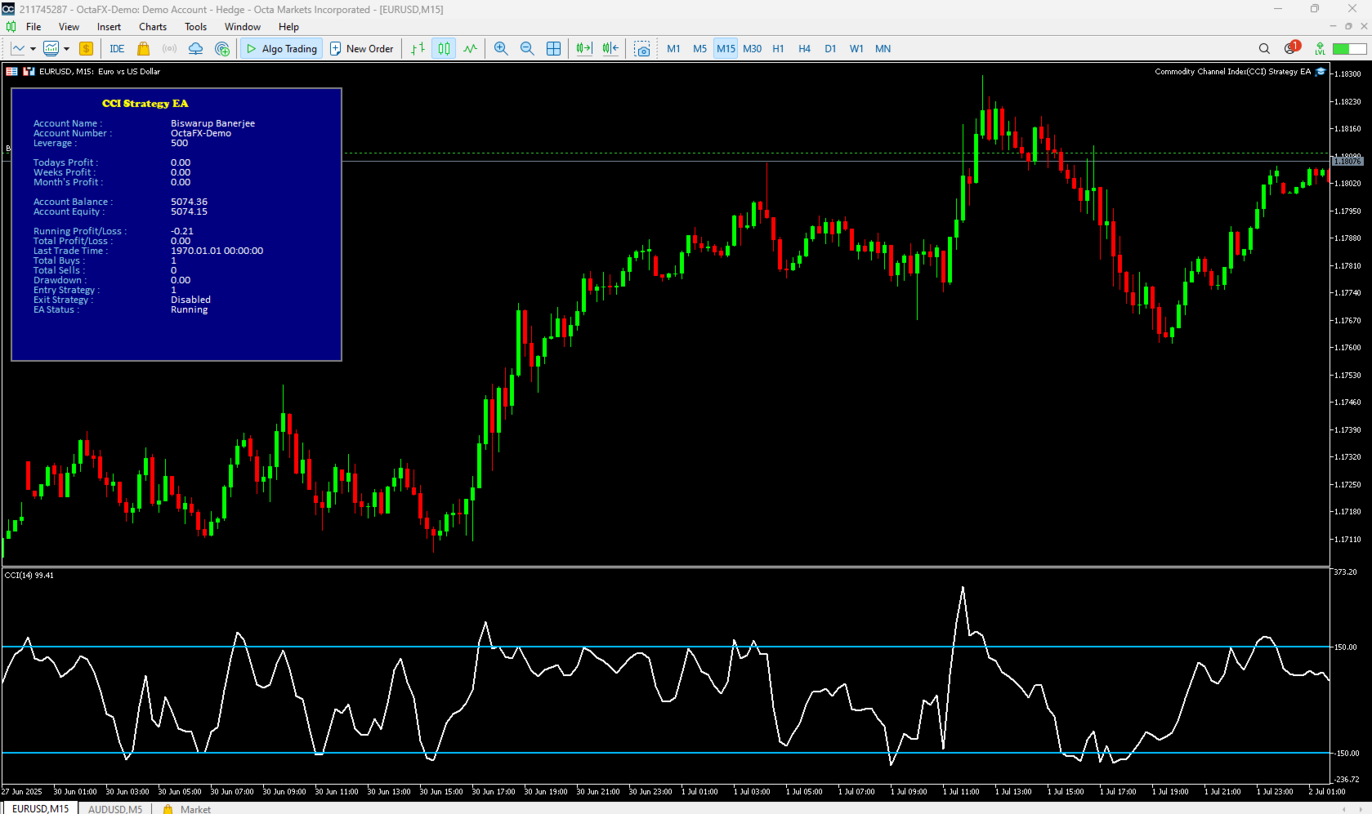Open the Help menu
The width and height of the screenshot is (1372, 814).
pos(288,27)
